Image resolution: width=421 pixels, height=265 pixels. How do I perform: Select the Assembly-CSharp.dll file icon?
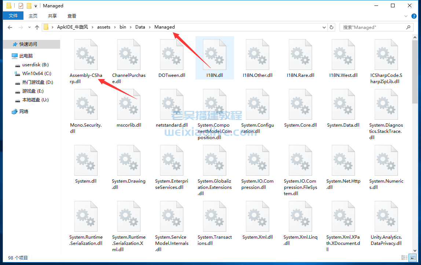pos(86,55)
